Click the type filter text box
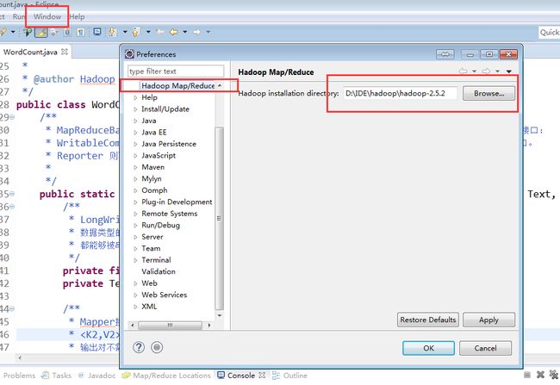 pos(176,71)
